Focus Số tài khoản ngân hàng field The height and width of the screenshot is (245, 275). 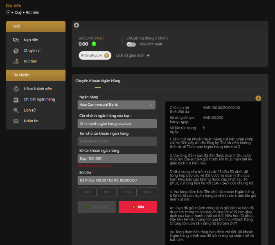[117, 158]
